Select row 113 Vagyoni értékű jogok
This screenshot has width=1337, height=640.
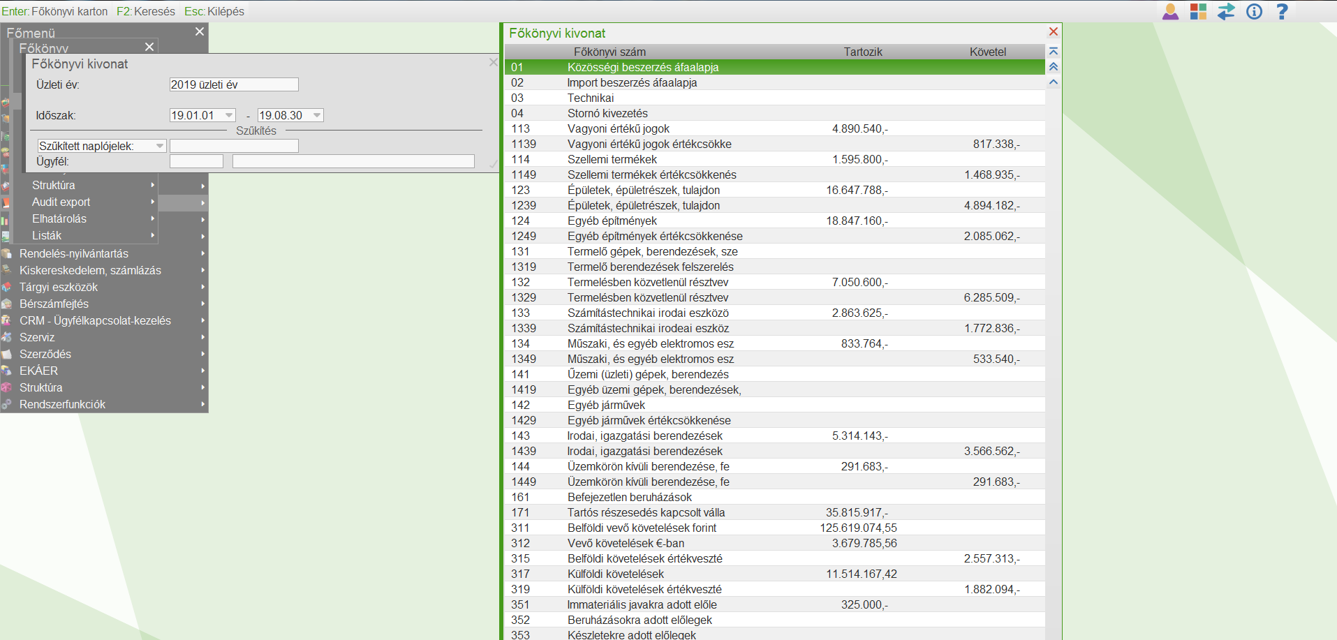775,128
